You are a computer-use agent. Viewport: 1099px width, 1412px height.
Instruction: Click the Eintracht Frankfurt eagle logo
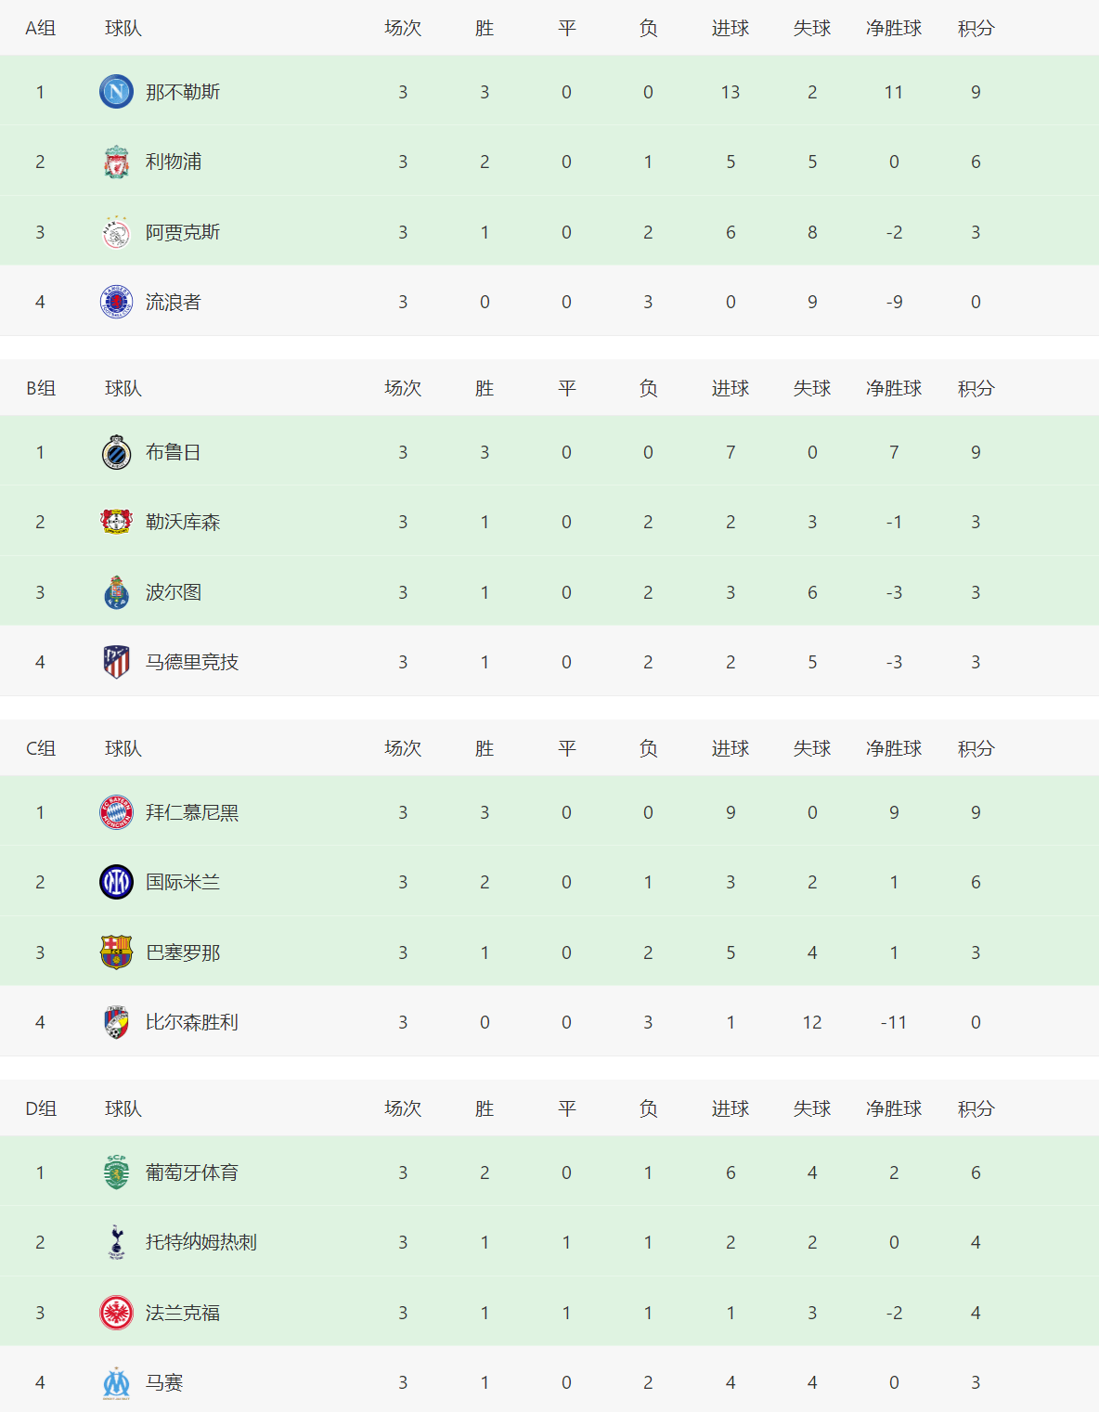(x=116, y=1313)
